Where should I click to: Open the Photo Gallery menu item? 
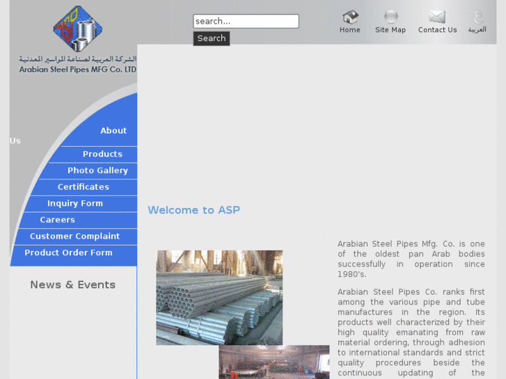click(97, 170)
